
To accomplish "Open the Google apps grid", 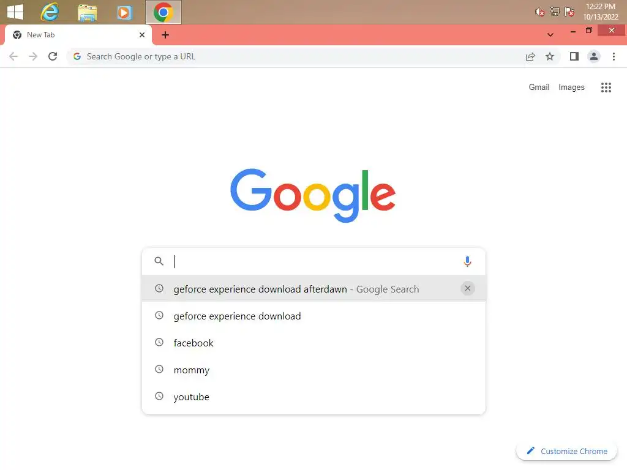I will [606, 87].
